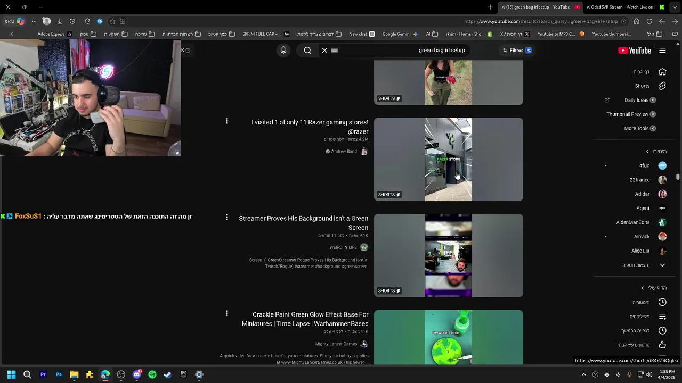
Task: Clear the search query with the X
Action: pyautogui.click(x=324, y=50)
